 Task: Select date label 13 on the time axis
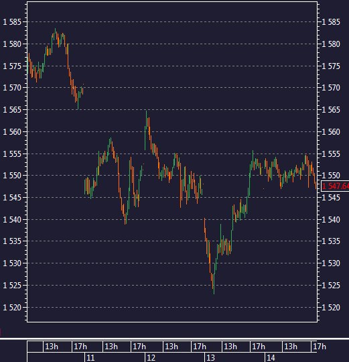(210, 358)
